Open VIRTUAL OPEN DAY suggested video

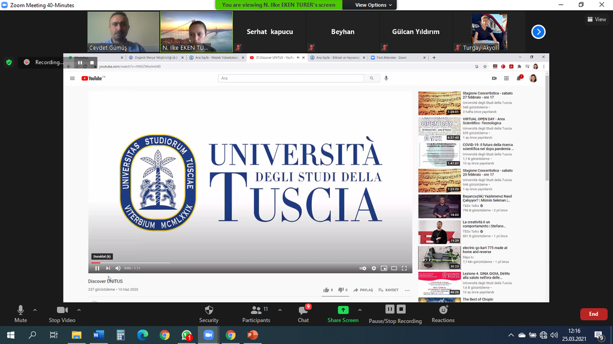click(x=466, y=128)
